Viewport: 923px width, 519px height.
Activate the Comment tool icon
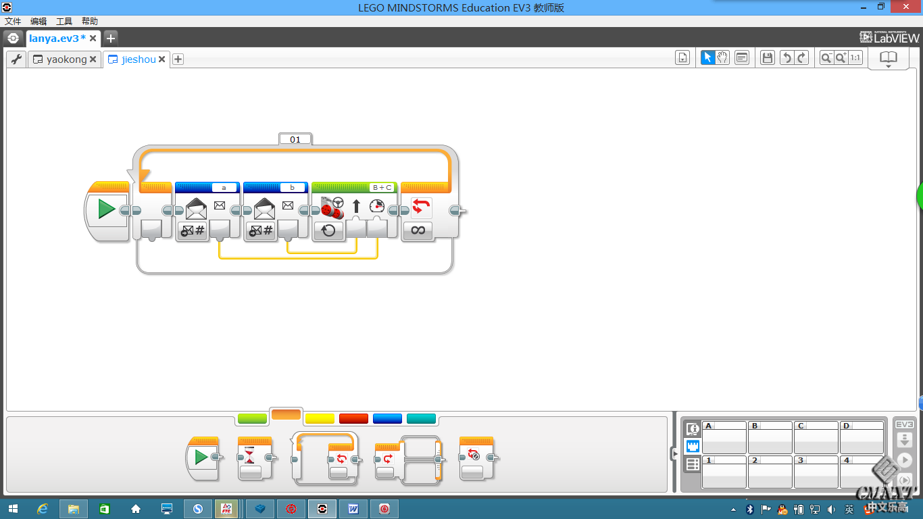point(742,58)
